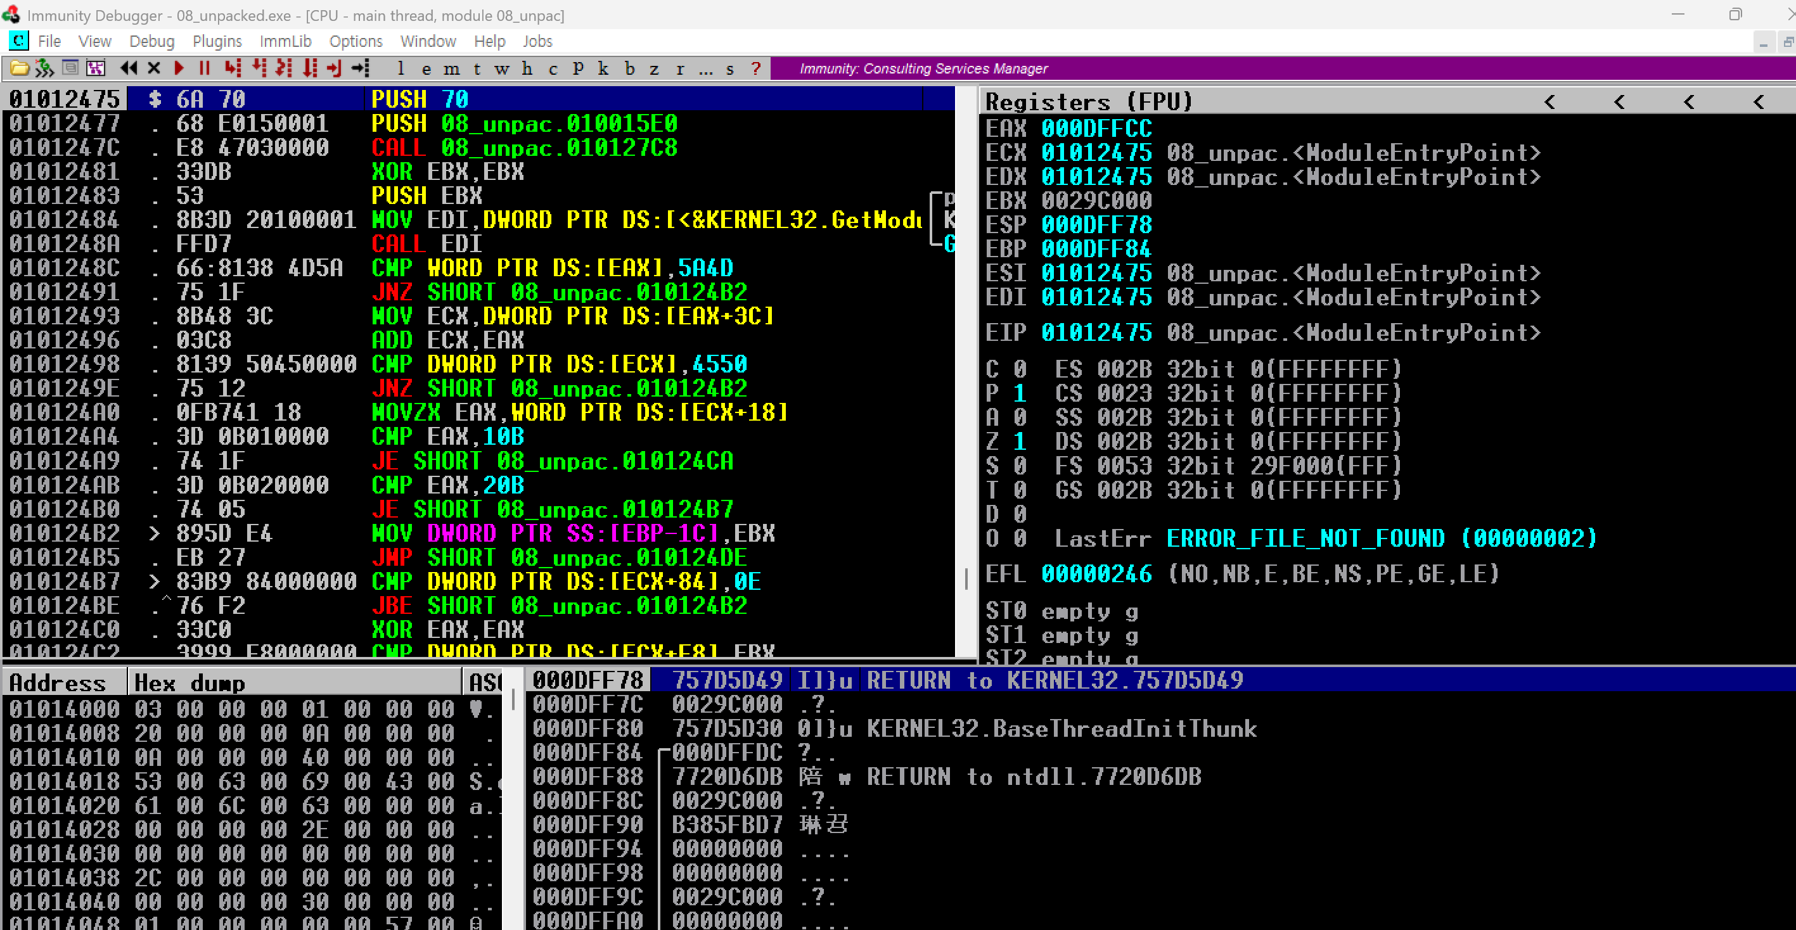Select the C flag value

1019,369
